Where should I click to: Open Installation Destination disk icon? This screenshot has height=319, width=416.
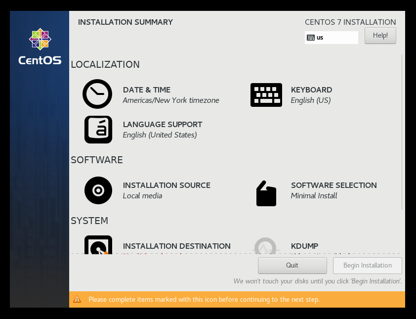(98, 245)
